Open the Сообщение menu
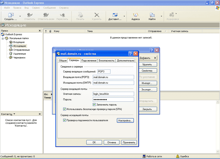The width and height of the screenshot is (220, 159). click(x=50, y=8)
